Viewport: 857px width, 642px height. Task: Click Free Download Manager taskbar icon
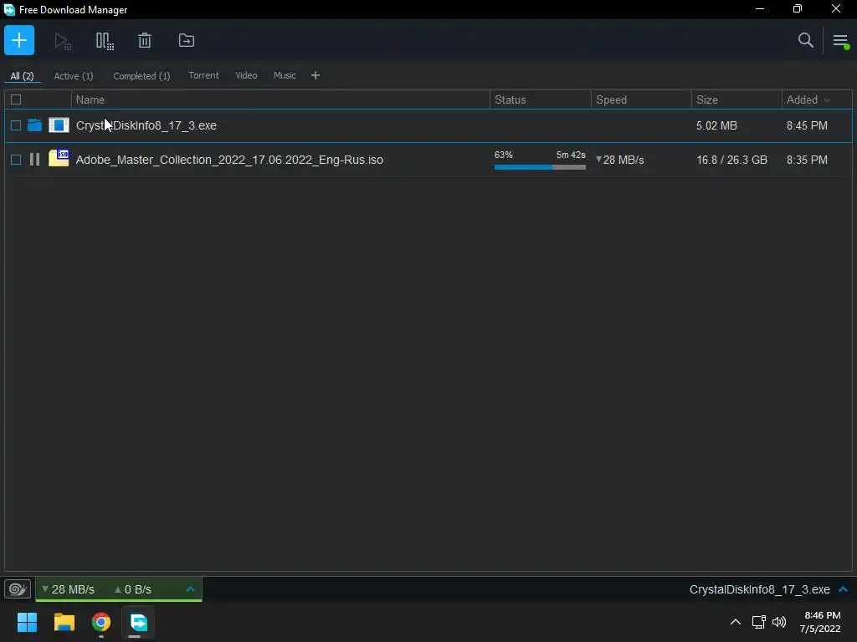(x=138, y=622)
